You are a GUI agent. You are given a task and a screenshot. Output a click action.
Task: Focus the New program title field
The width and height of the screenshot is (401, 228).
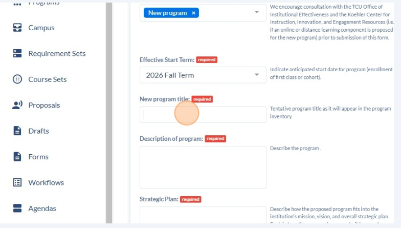[203, 115]
